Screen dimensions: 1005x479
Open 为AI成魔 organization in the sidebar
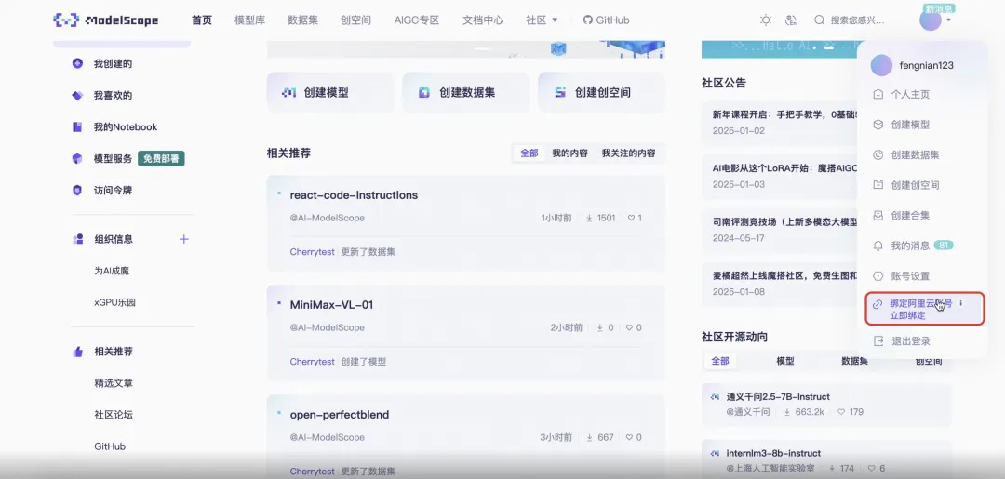(112, 271)
